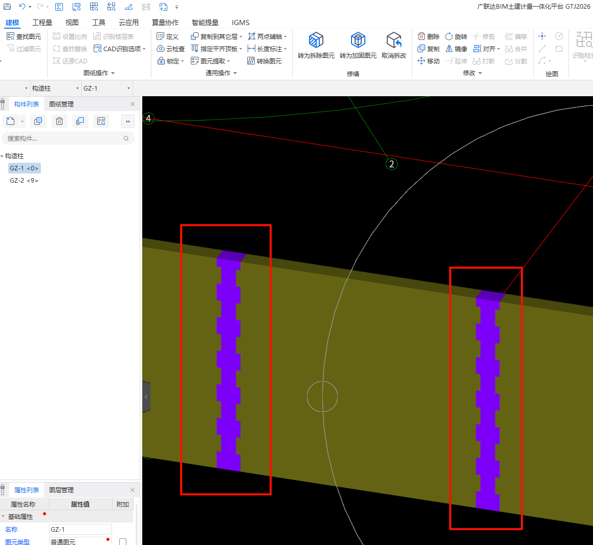Expand more tools with double-arrow button
Viewport: 593px width, 545px height.
(x=128, y=121)
